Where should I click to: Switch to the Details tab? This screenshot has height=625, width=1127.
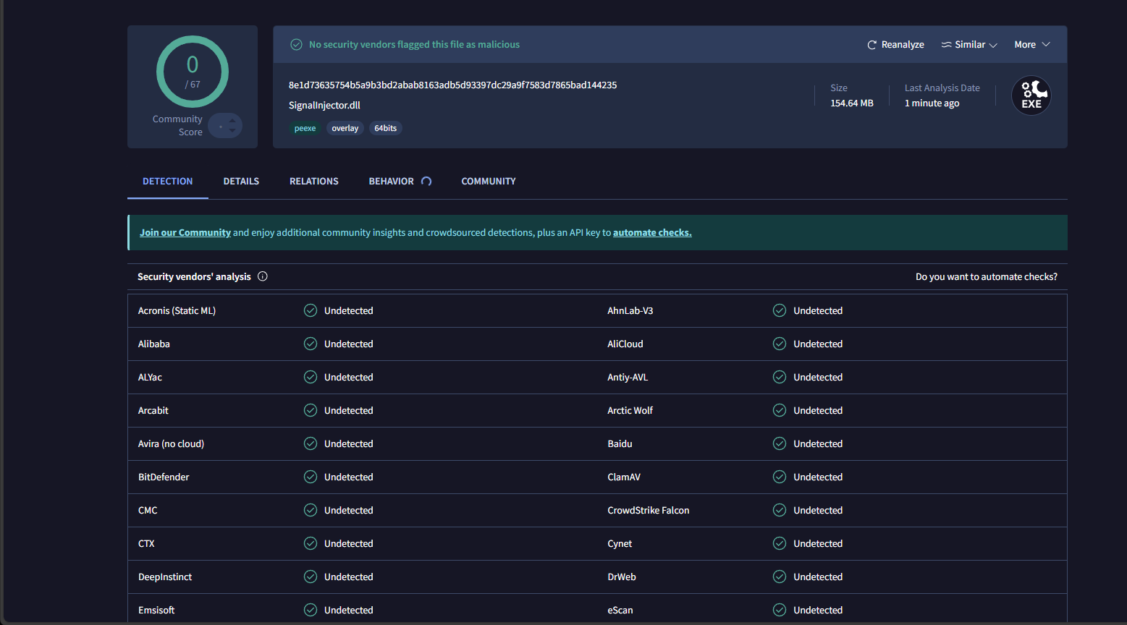(x=241, y=181)
